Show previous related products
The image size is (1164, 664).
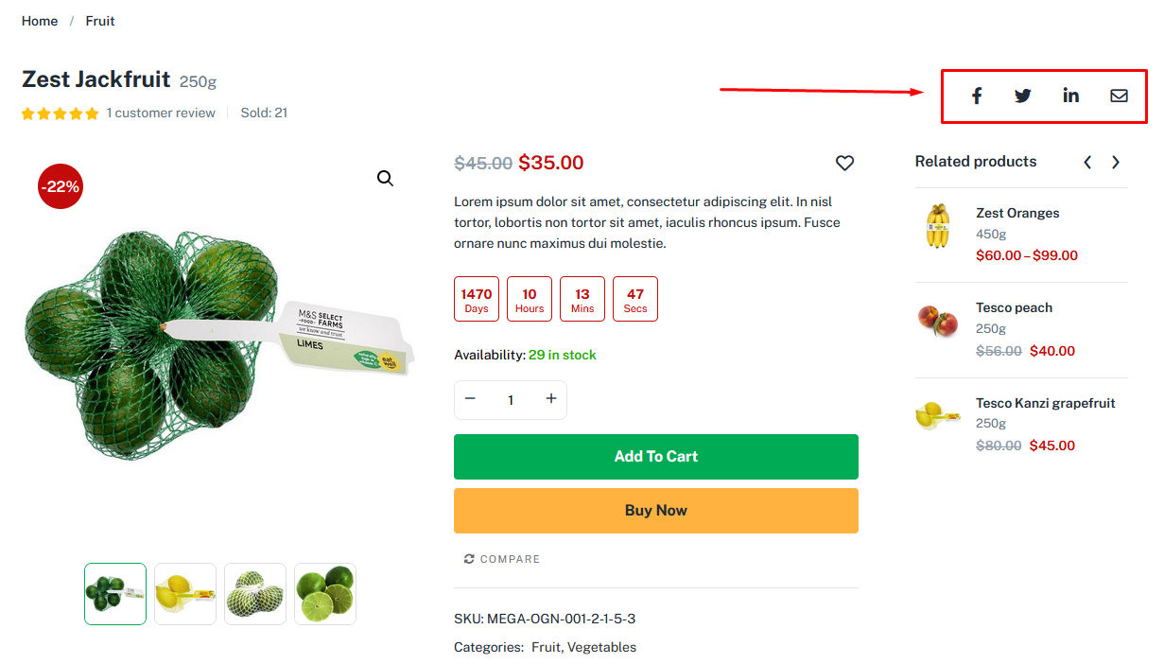[1087, 163]
